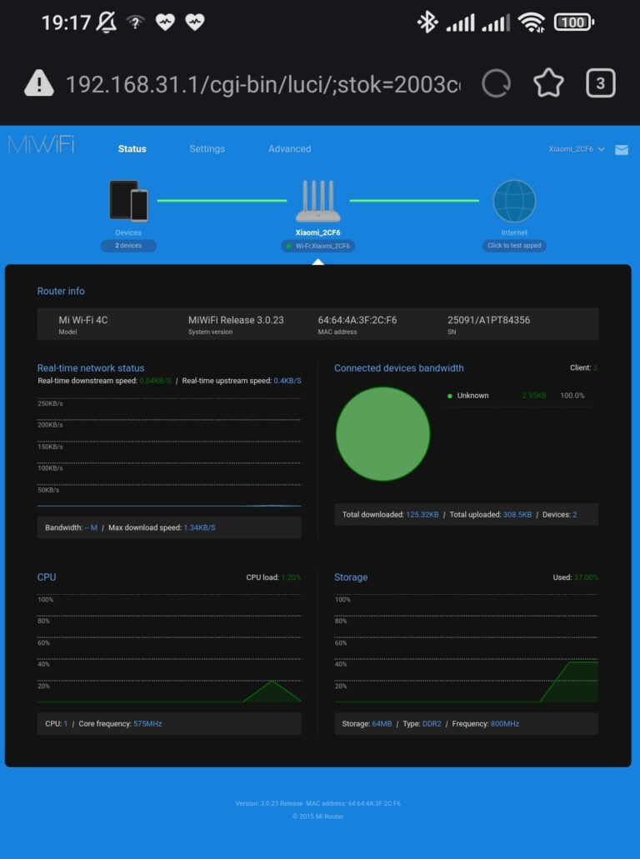The width and height of the screenshot is (640, 859).
Task: Tap the insecure site warning triangle
Action: coord(38,83)
